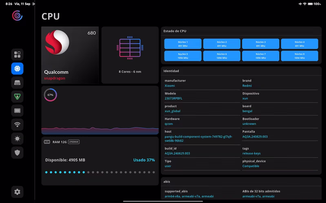Select the Núcleo 3 frequency tile
This screenshot has width=326, height=203.
coord(260,44)
